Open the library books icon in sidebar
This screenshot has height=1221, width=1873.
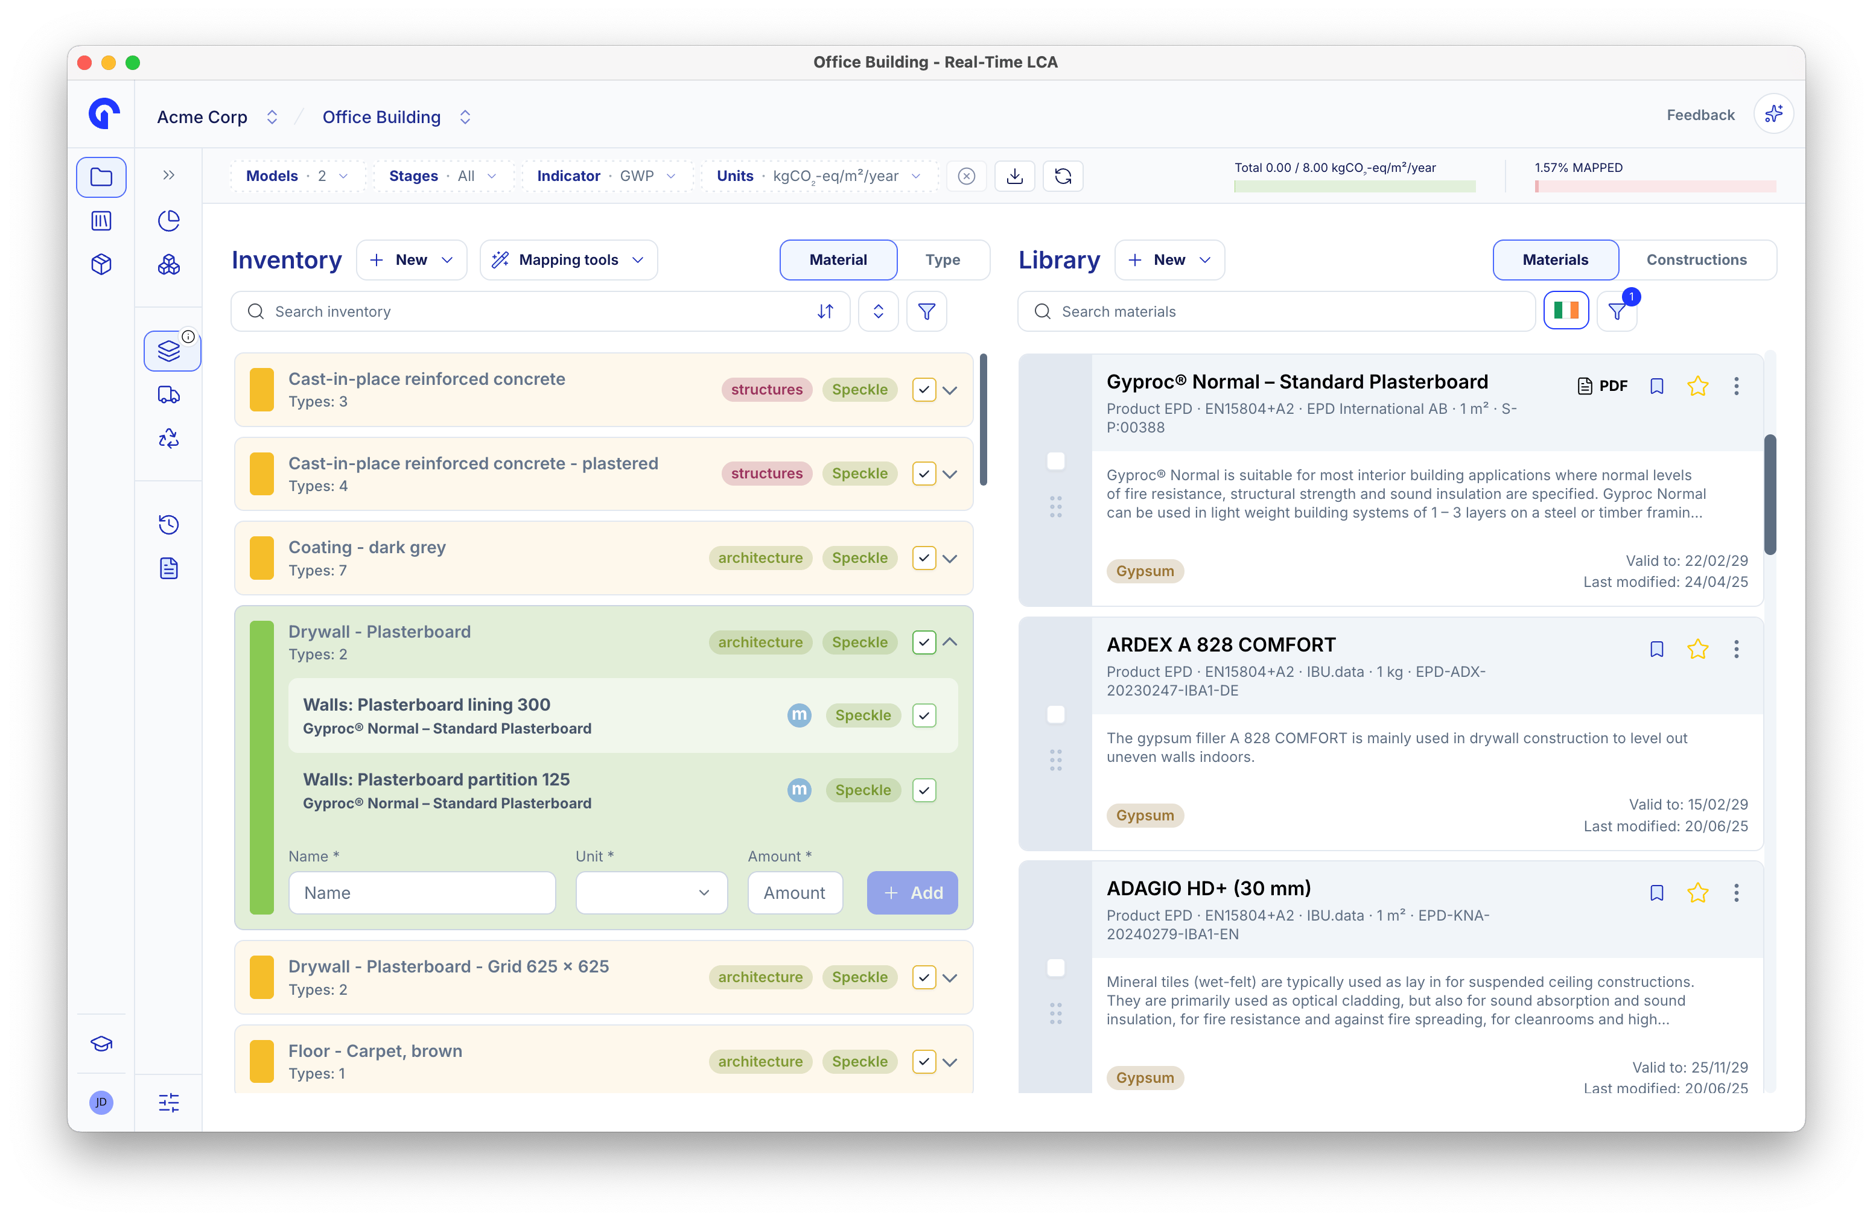[101, 221]
